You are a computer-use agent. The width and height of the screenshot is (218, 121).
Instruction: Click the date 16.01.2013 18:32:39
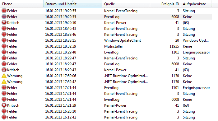coord(61,46)
